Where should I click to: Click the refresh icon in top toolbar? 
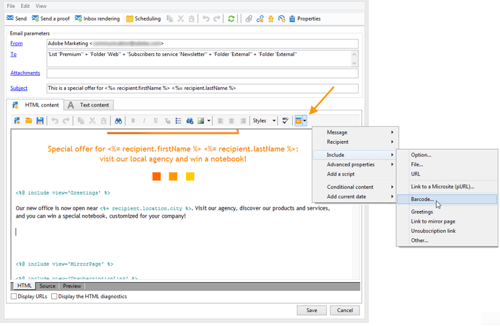coord(231,19)
